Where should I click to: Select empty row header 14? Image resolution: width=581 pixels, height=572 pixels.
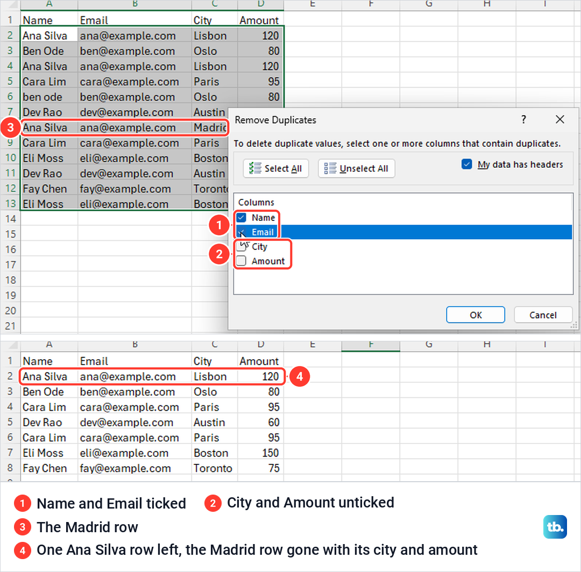tap(10, 219)
